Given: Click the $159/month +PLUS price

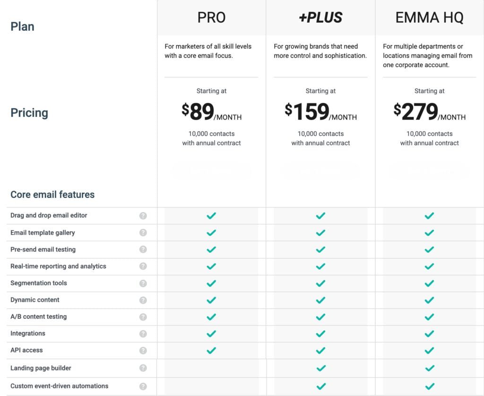Looking at the screenshot, I should [320, 112].
